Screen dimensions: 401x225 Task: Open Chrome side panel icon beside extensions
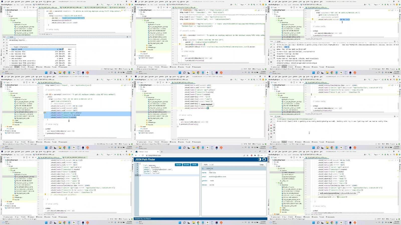click(258, 155)
